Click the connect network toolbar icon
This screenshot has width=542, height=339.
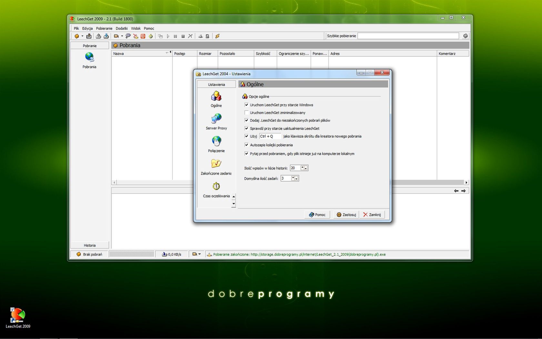click(200, 36)
